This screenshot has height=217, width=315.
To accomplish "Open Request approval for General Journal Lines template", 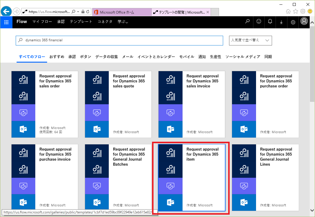I will tap(266, 177).
